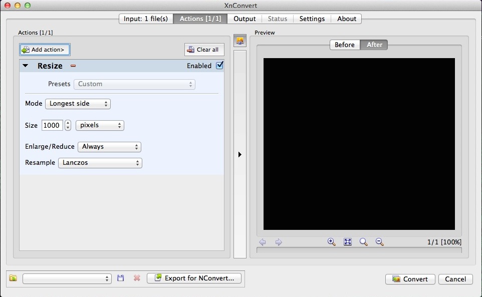Image resolution: width=482 pixels, height=297 pixels.
Task: Click the zoom out magnifier icon
Action: 380,242
